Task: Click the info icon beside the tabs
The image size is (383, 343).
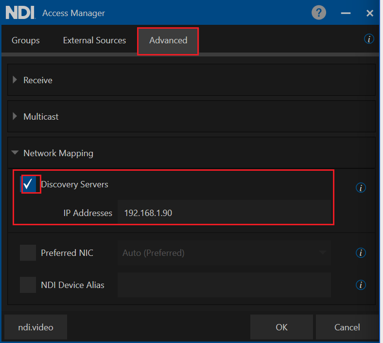Action: tap(369, 39)
